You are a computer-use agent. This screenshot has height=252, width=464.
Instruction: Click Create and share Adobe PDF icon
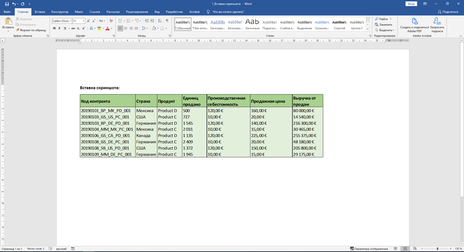[x=414, y=25]
